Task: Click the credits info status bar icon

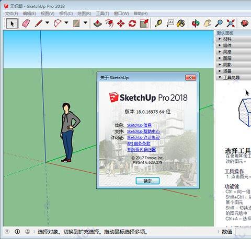Action: pyautogui.click(x=17, y=232)
